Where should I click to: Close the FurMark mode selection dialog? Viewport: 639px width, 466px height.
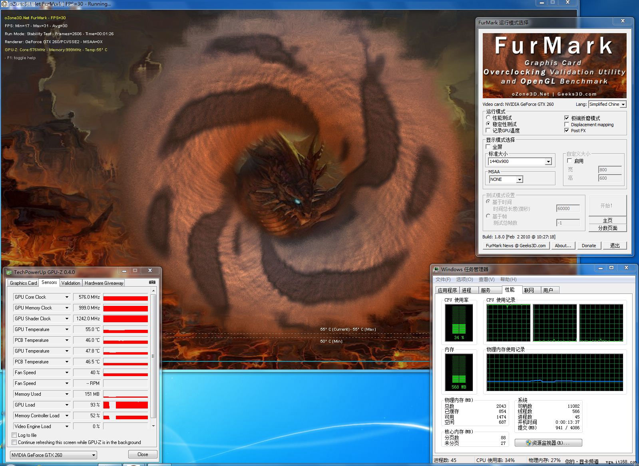(x=623, y=21)
